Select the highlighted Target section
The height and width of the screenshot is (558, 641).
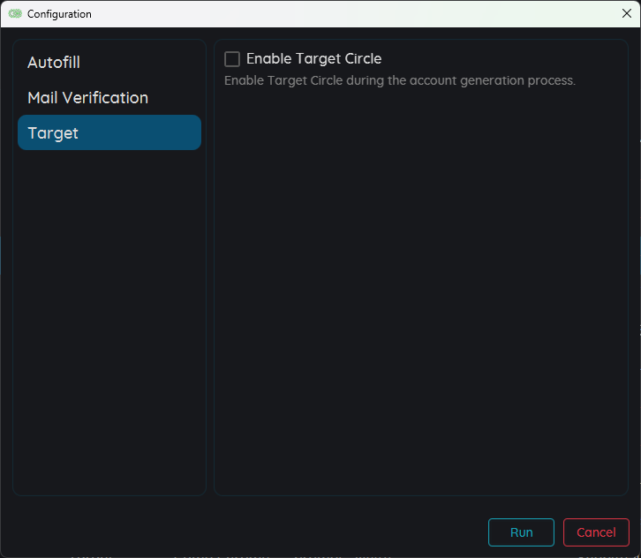[x=109, y=133]
